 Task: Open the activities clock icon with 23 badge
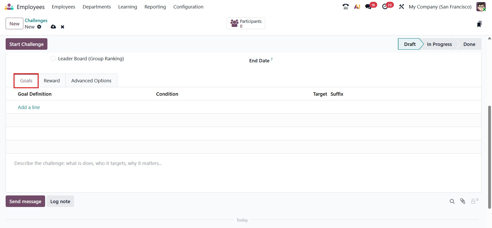(x=387, y=6)
